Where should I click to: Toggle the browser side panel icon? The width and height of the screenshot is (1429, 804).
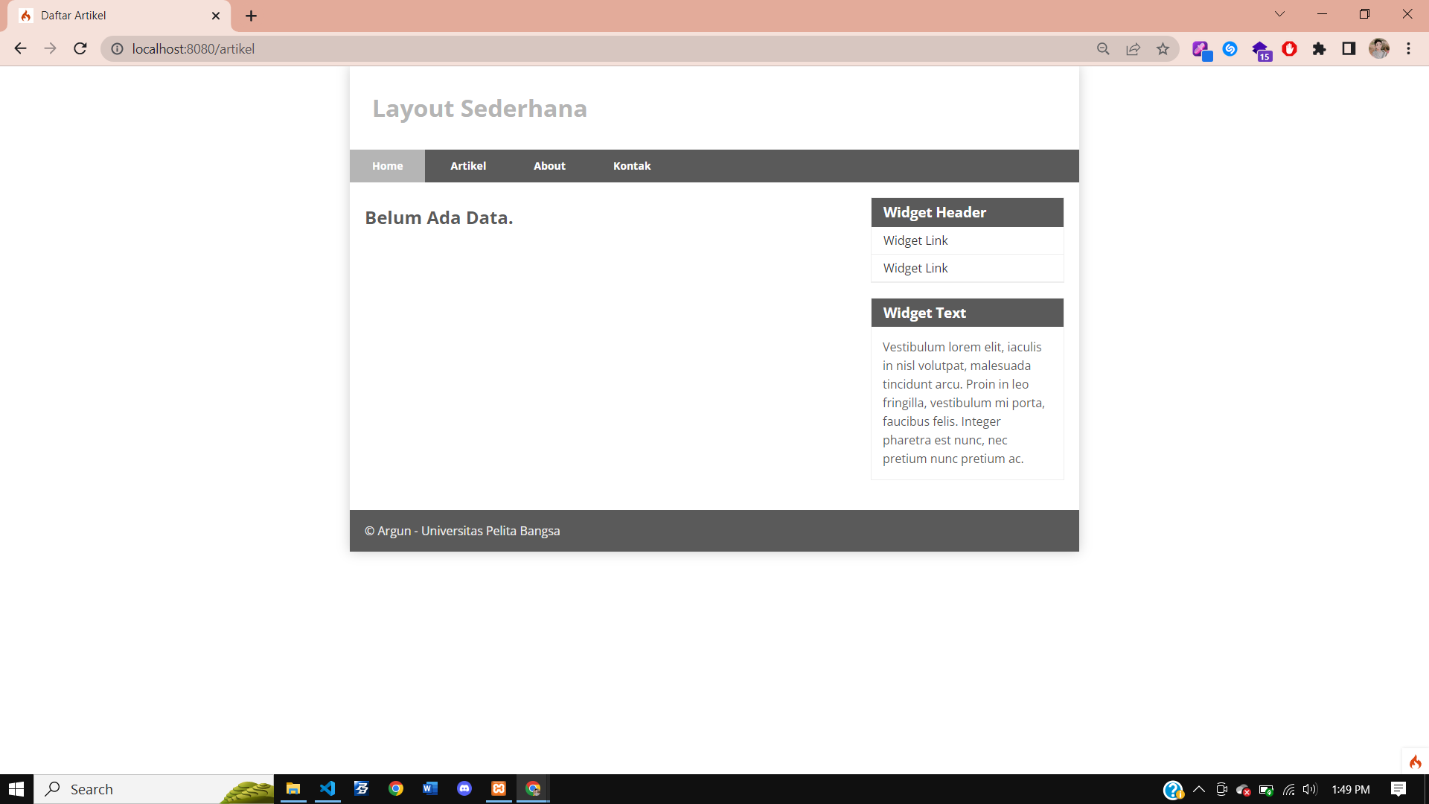[1349, 48]
